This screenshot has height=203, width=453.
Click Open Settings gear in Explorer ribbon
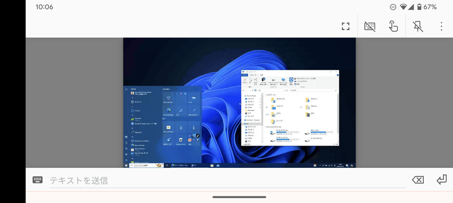click(x=291, y=81)
